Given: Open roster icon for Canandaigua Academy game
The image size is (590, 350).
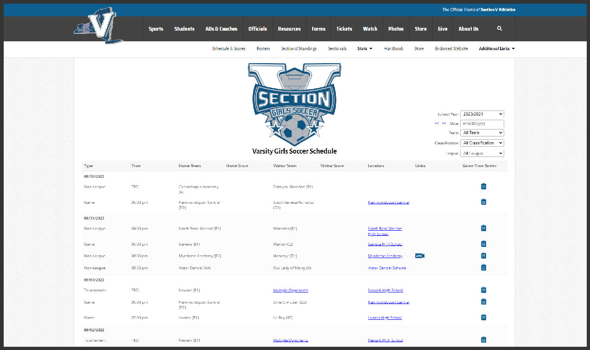Looking at the screenshot, I should (x=483, y=187).
